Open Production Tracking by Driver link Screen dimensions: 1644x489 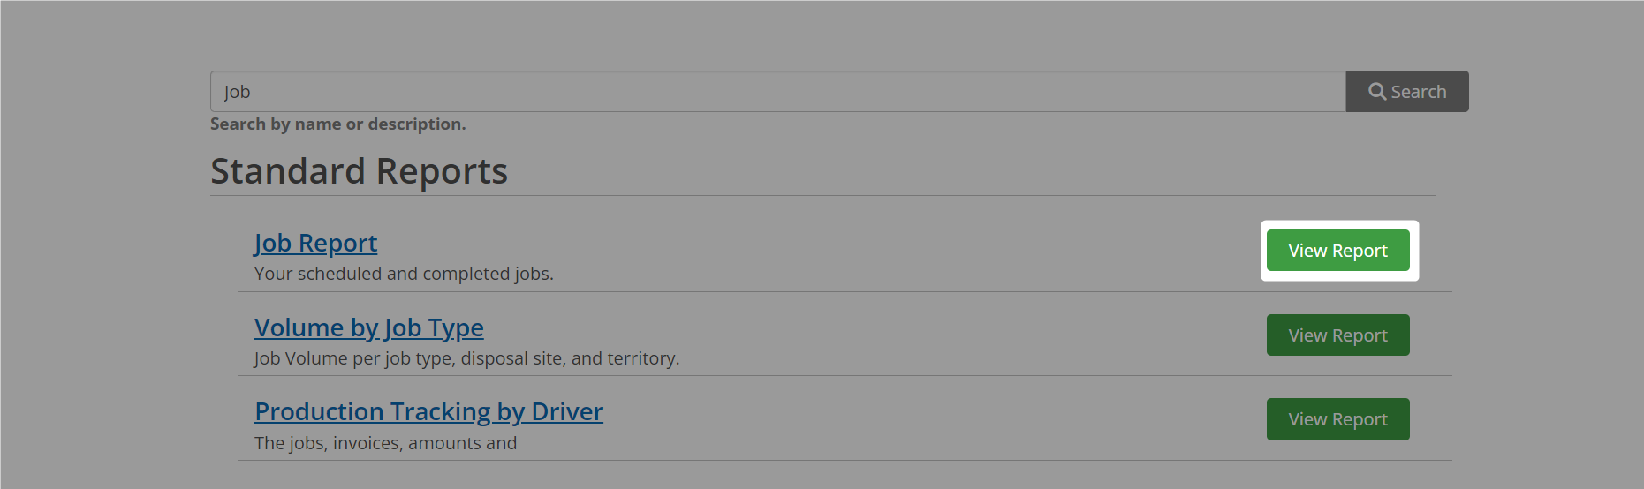coord(428,411)
